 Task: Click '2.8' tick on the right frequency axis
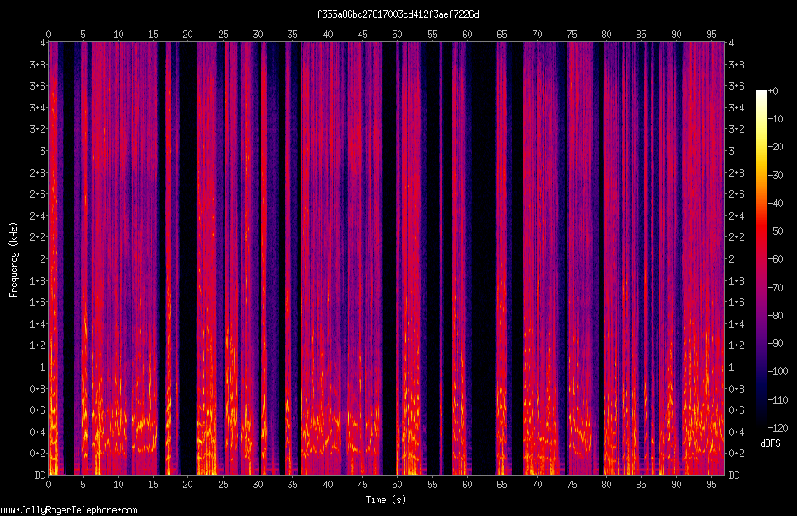(x=736, y=173)
